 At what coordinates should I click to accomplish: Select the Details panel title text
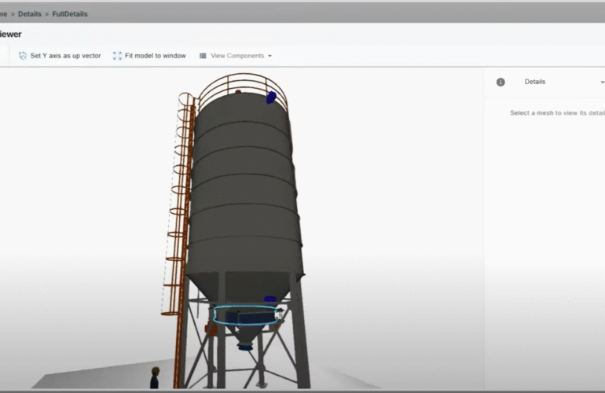(x=535, y=82)
